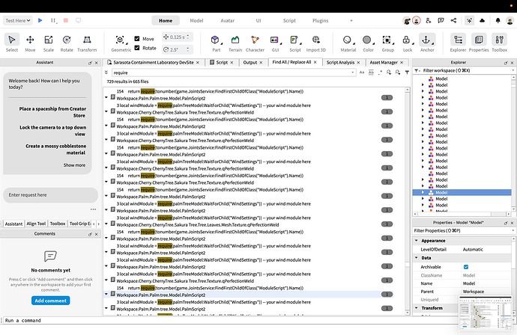Click the Group tool
The width and height of the screenshot is (517, 335).
(388, 43)
